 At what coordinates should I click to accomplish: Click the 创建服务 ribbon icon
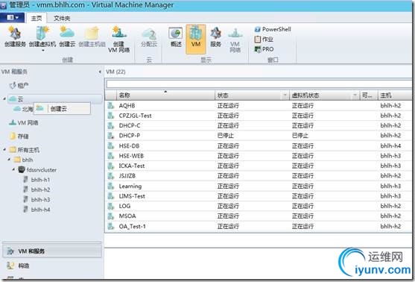(15, 37)
